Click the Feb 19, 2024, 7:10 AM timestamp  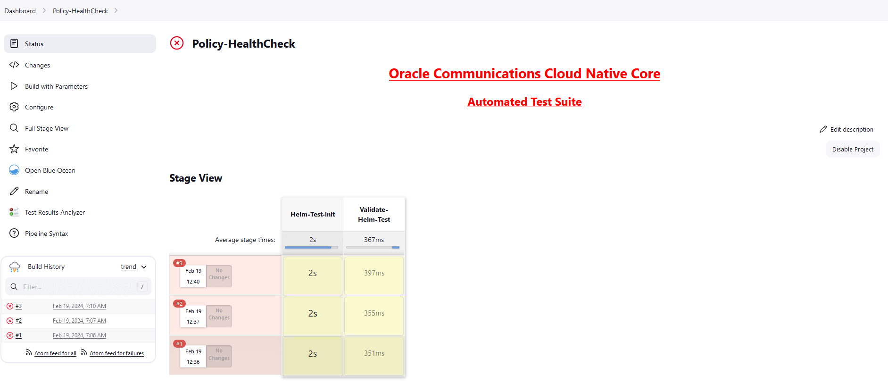(79, 306)
